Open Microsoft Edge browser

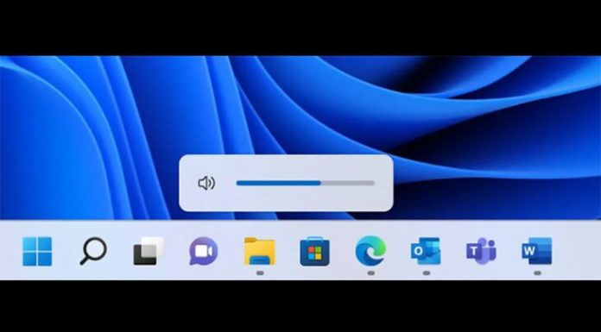tap(370, 251)
